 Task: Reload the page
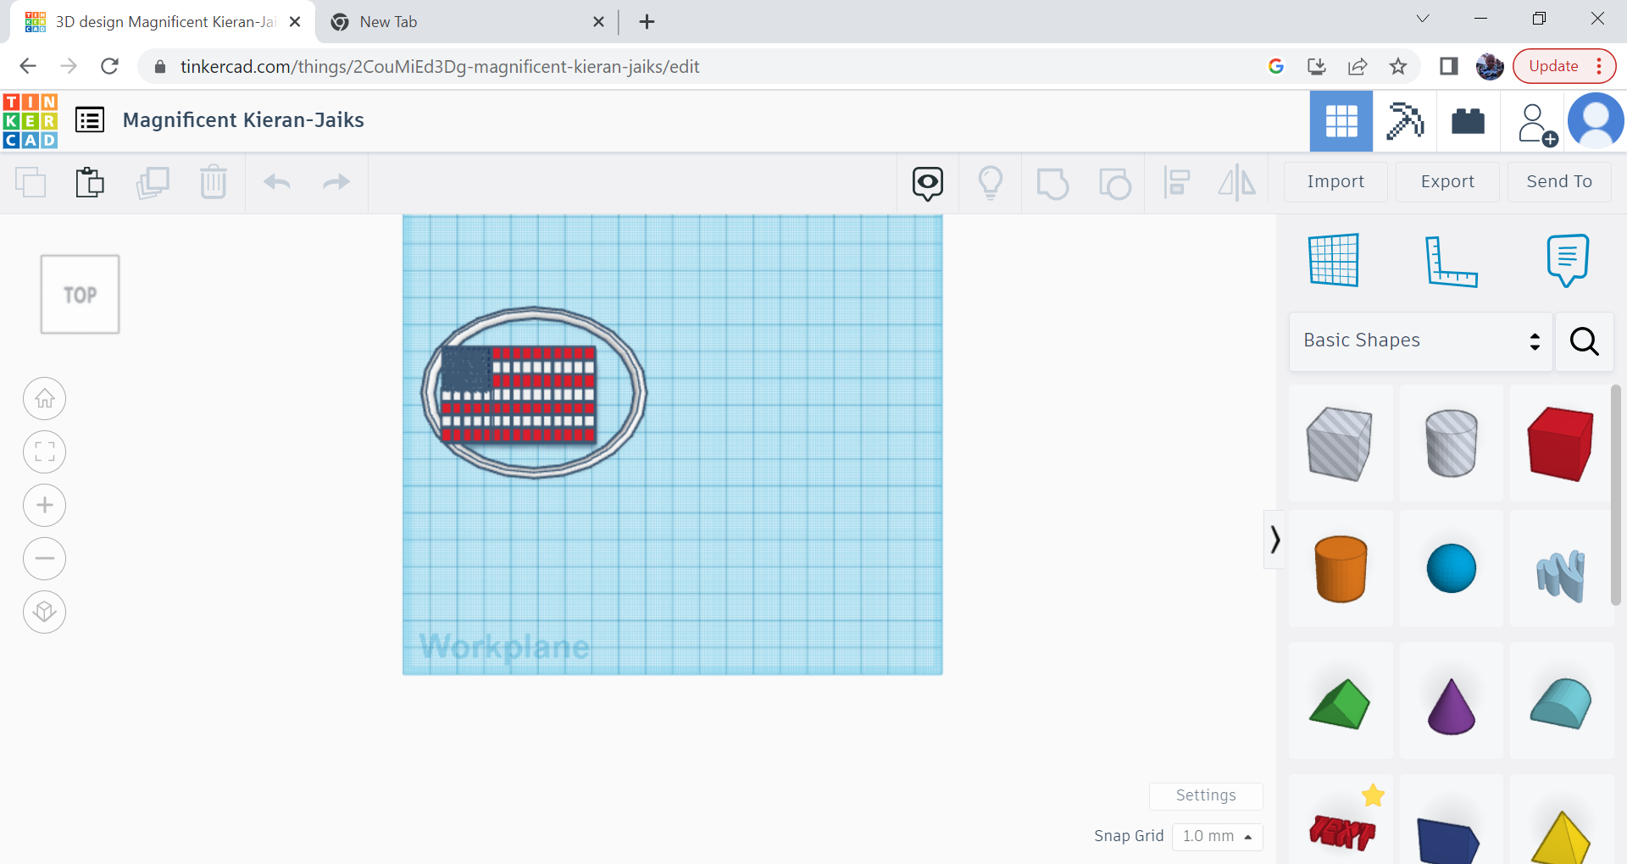[x=109, y=66]
